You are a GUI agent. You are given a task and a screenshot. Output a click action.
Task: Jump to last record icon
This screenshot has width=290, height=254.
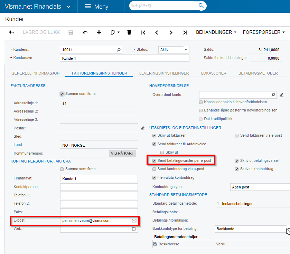click(185, 32)
